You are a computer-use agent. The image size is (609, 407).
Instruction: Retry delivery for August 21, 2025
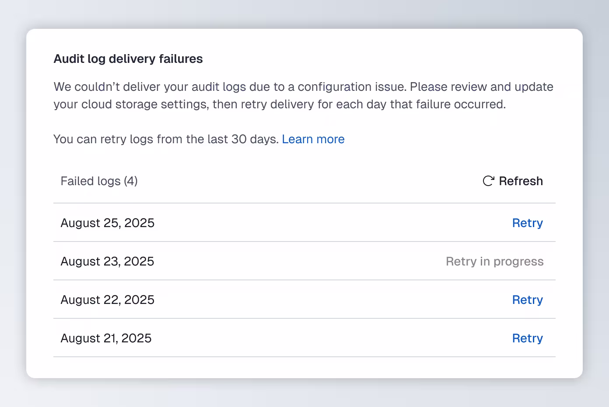pyautogui.click(x=527, y=338)
